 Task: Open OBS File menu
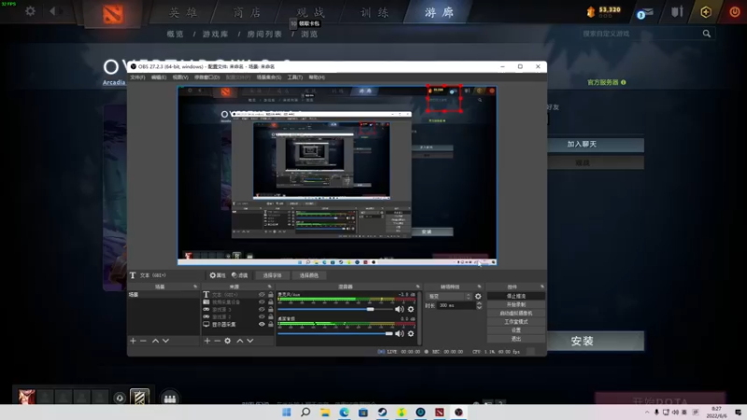[137, 77]
